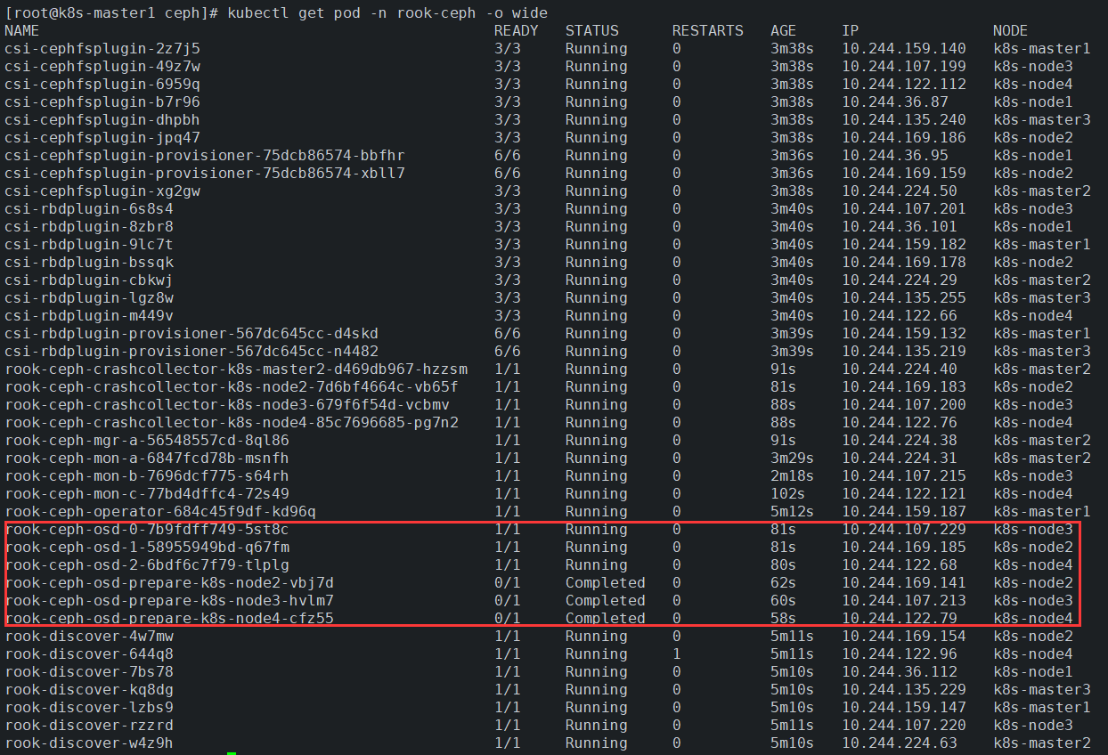Select pod name csi-rbdplugin-9lc7t
Image resolution: width=1108 pixels, height=755 pixels.
[89, 244]
